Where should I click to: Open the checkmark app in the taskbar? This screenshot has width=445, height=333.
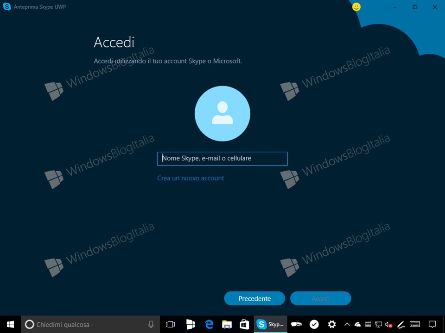click(x=314, y=324)
